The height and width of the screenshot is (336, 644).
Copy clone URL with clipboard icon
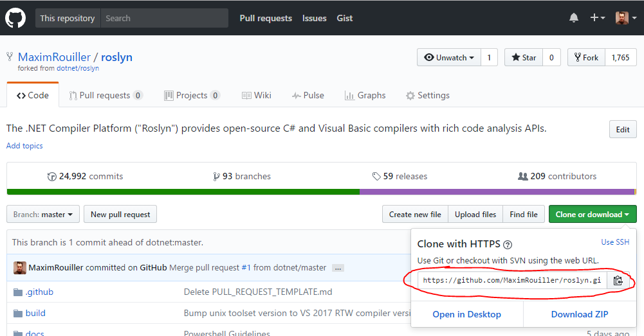[x=618, y=281]
